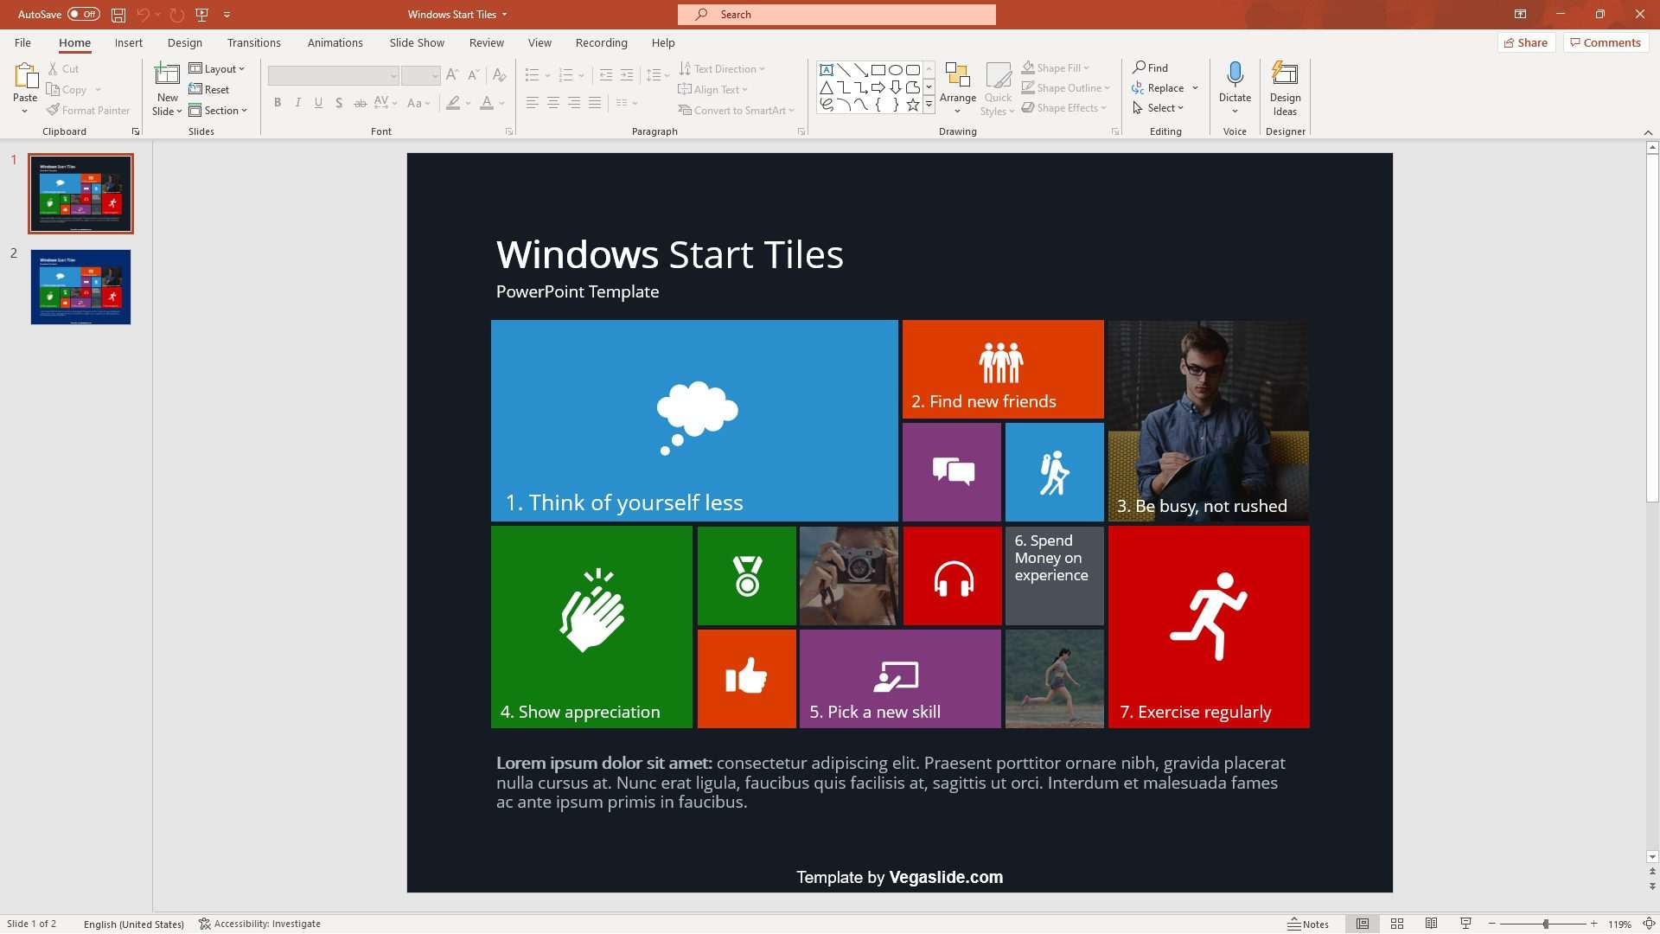The height and width of the screenshot is (934, 1660).
Task: Switch to the Transitions ribbon tab
Action: [x=254, y=42]
